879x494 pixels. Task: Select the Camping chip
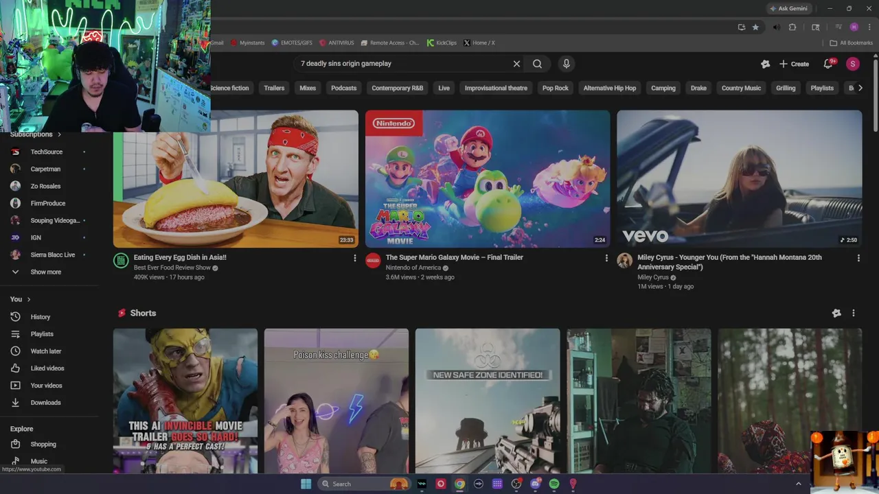point(663,88)
